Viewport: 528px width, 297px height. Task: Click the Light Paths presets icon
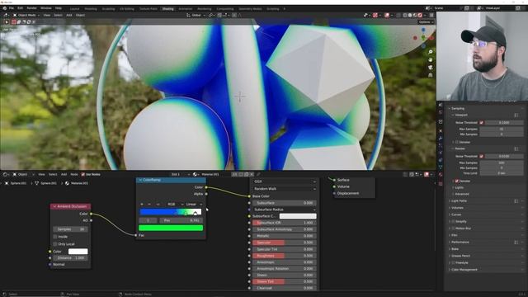[x=516, y=201]
